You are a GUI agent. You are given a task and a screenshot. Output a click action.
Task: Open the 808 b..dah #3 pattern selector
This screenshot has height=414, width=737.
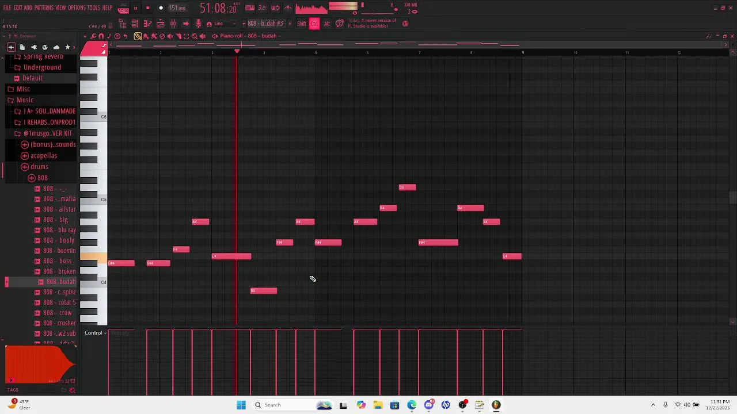[265, 24]
